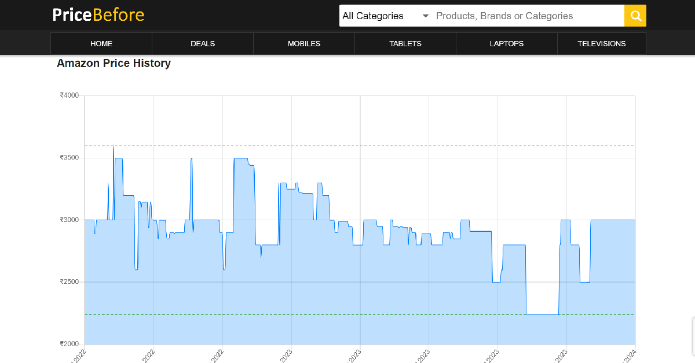This screenshot has height=363, width=695.
Task: Click the category dropdown arrow
Action: click(x=426, y=16)
